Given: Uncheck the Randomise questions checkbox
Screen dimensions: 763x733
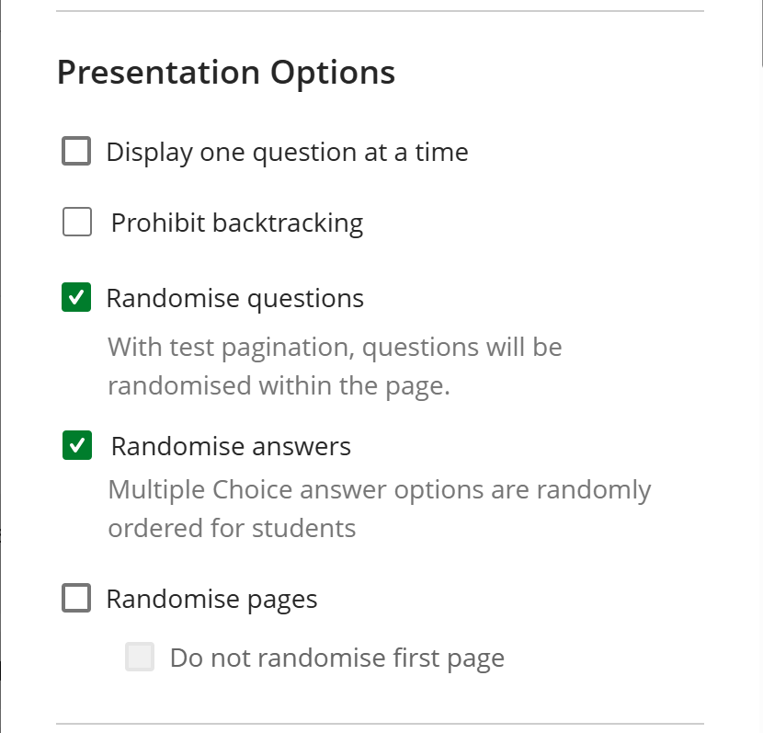Looking at the screenshot, I should pyautogui.click(x=76, y=298).
